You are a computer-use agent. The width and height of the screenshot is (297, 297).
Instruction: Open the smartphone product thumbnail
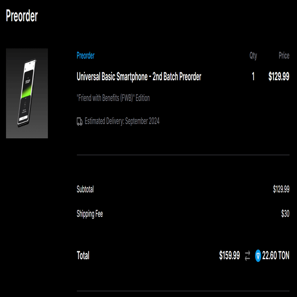pyautogui.click(x=27, y=93)
